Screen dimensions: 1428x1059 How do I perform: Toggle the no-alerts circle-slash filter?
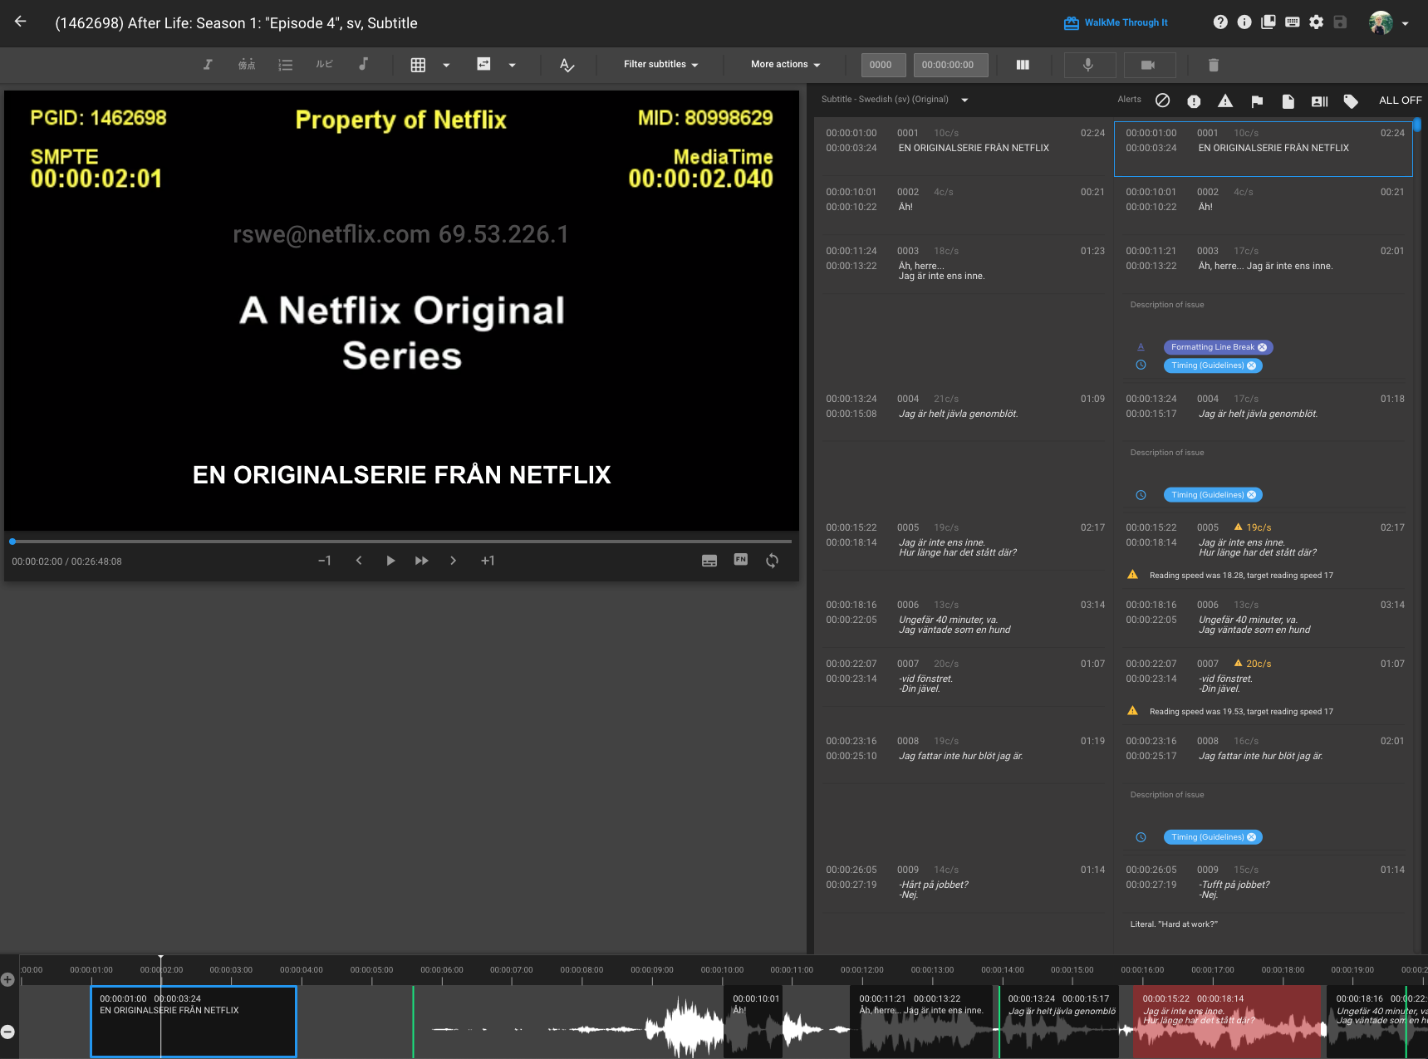pos(1163,101)
